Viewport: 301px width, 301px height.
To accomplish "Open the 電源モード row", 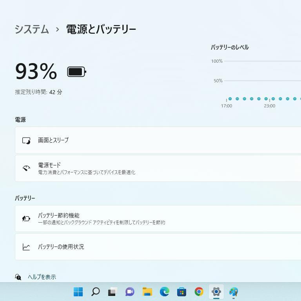I will 158,169.
